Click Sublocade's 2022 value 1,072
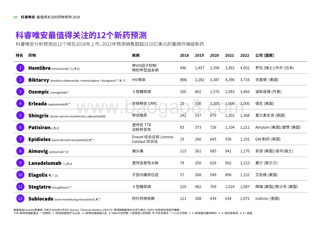Screen dimensions: 321x227 pos(245,198)
